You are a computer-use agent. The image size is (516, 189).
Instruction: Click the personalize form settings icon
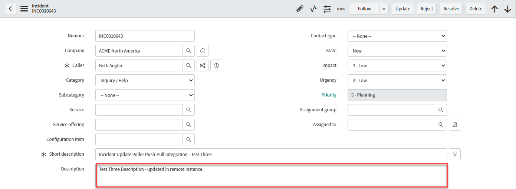point(327,9)
